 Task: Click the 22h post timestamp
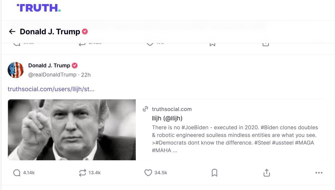click(x=86, y=75)
